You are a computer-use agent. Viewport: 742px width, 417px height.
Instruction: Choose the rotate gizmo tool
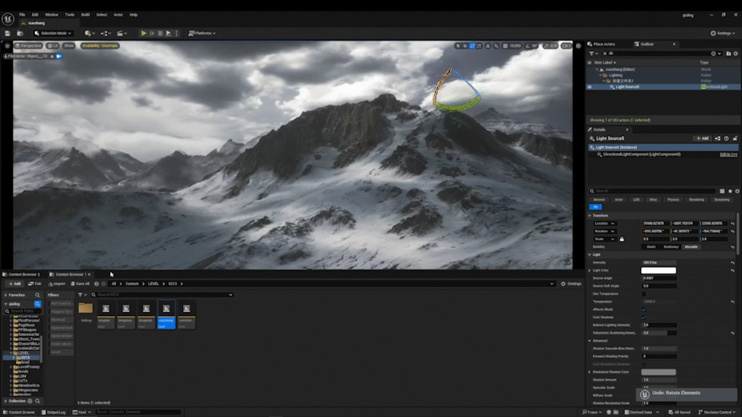[x=472, y=46]
